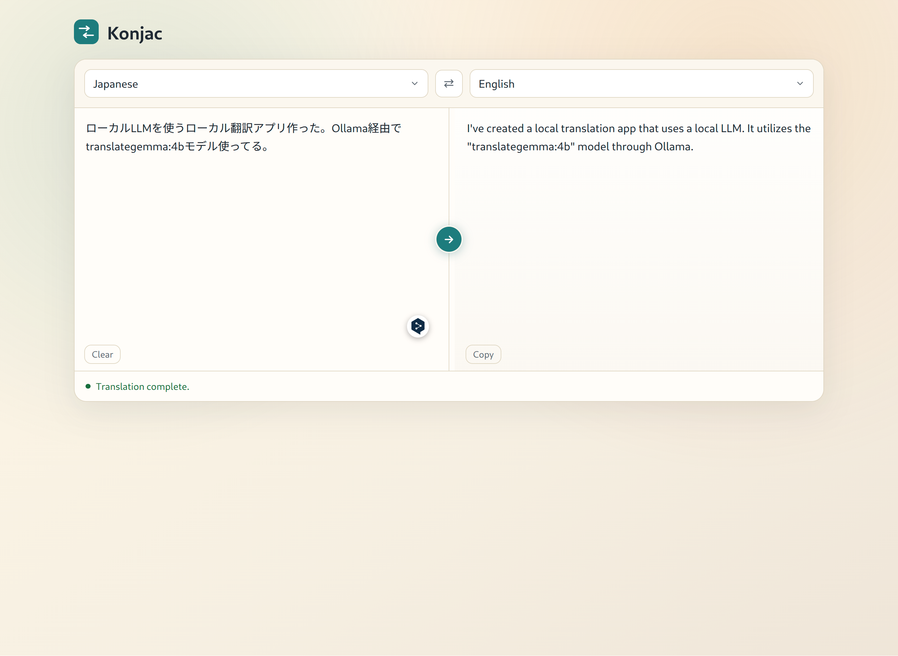Click the chevron arrow on Japanese selector
Image resolution: width=898 pixels, height=656 pixels.
[x=415, y=83]
